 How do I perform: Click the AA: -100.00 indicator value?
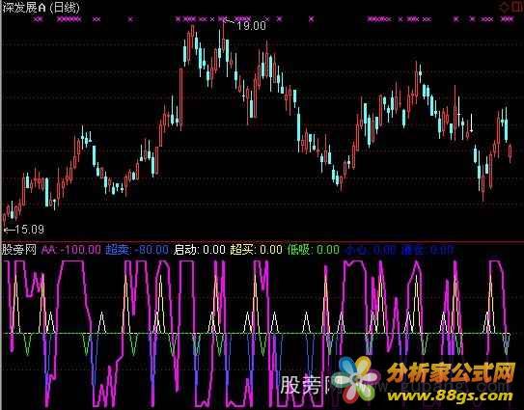pyautogui.click(x=71, y=250)
